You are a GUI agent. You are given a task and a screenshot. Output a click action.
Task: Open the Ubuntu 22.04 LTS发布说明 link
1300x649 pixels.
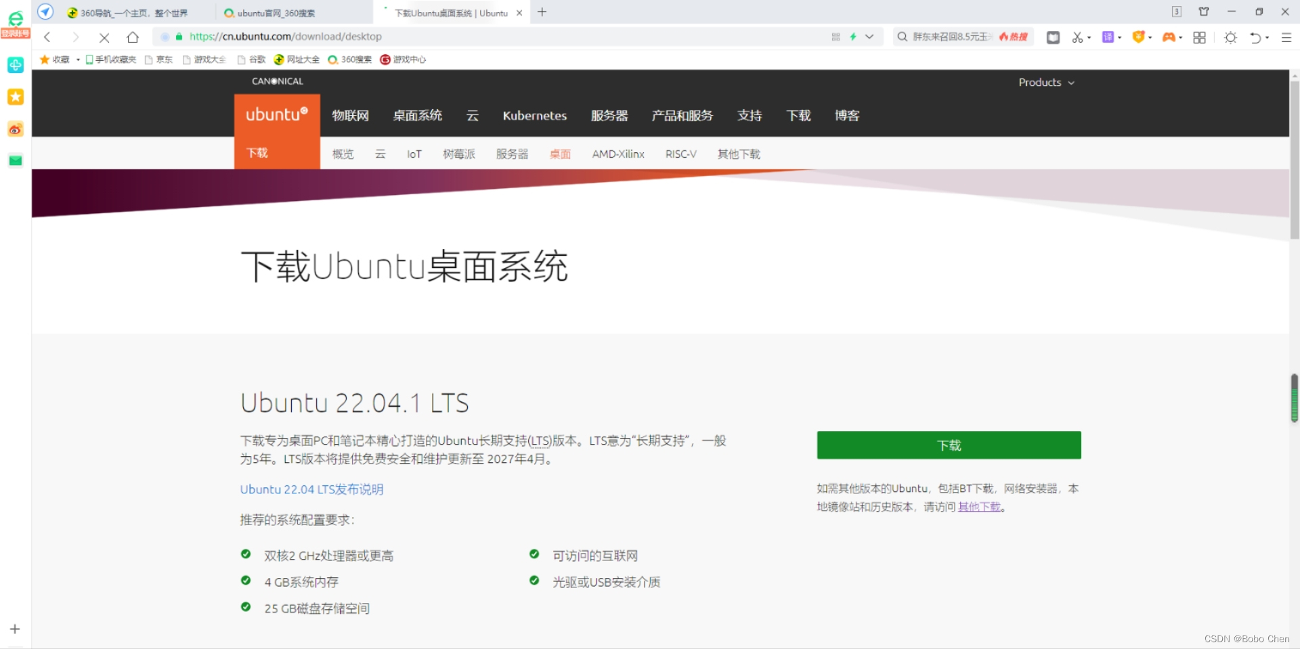[311, 489]
